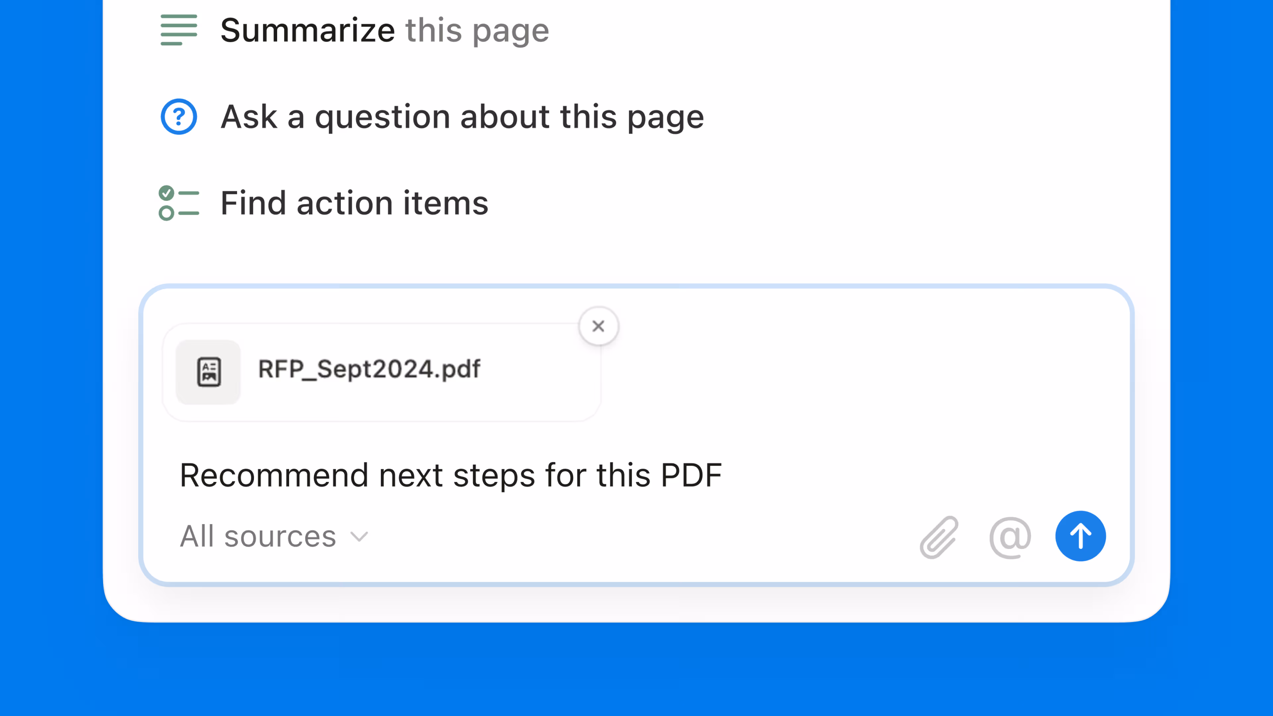Viewport: 1273px width, 716px height.
Task: Select the checklist icon beside Find action items
Action: pyautogui.click(x=178, y=203)
